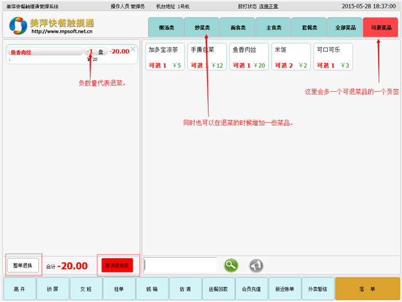Click the dish search input field
This screenshot has width=402, height=302.
point(180,266)
